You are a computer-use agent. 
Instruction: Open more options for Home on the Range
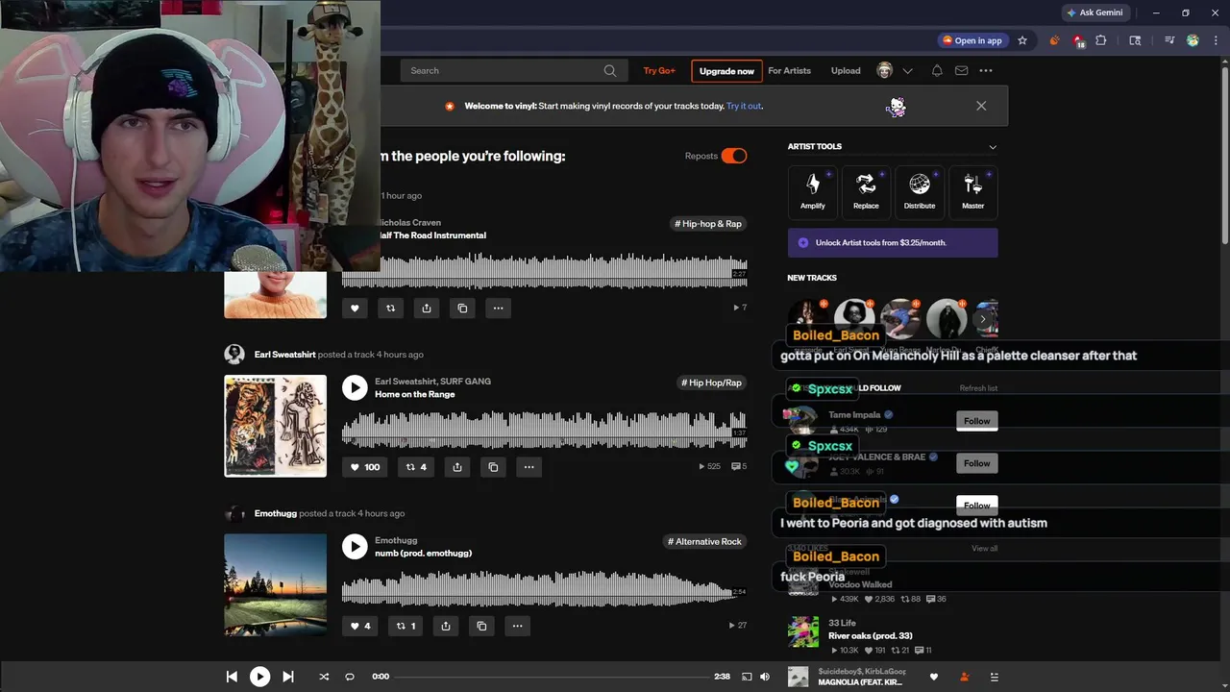[529, 467]
